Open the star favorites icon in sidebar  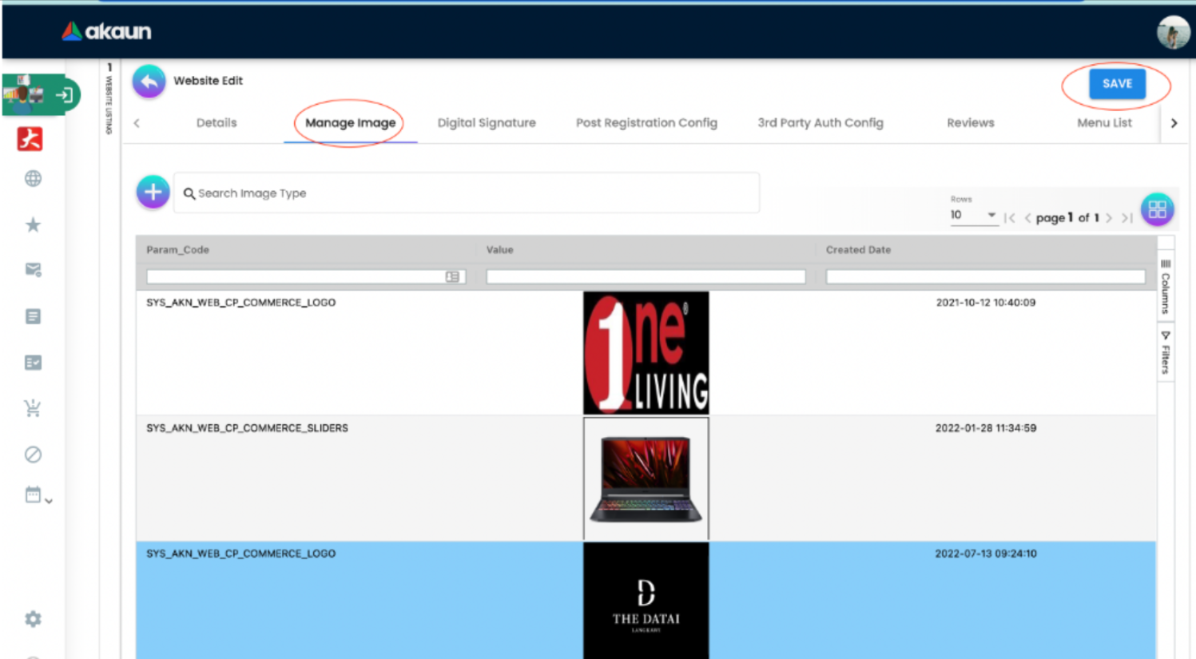tap(33, 224)
